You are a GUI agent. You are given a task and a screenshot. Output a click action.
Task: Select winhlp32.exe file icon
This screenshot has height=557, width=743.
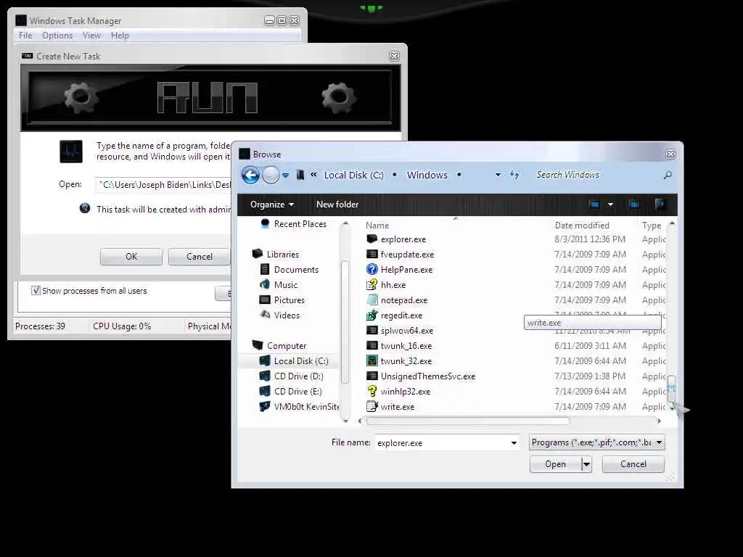tap(372, 391)
